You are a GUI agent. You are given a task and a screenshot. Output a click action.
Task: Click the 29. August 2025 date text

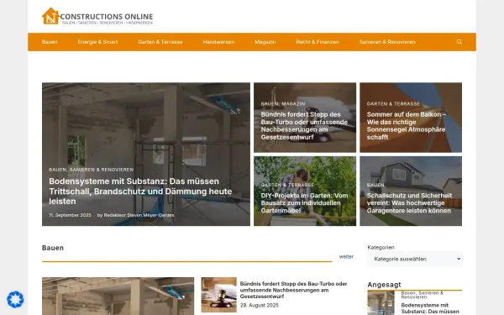(x=259, y=305)
